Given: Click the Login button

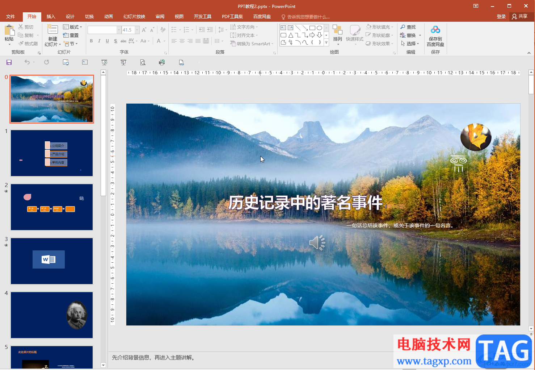Looking at the screenshot, I should (x=501, y=16).
